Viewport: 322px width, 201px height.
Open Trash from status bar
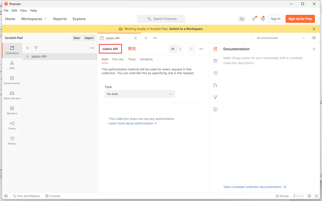298,196
